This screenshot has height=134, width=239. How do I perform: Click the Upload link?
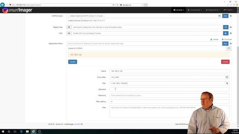coord(214,39)
